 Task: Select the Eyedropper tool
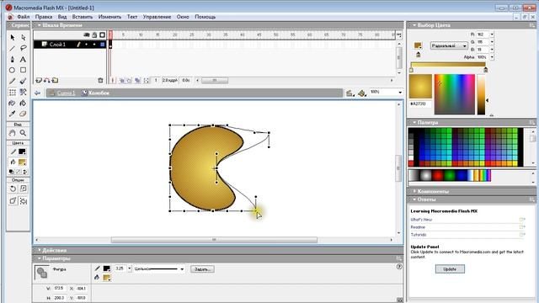(13, 114)
